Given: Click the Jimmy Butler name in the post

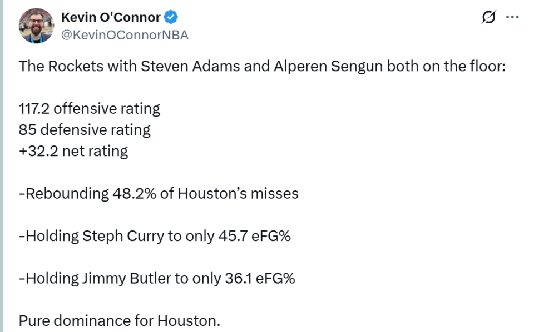Looking at the screenshot, I should (126, 279).
